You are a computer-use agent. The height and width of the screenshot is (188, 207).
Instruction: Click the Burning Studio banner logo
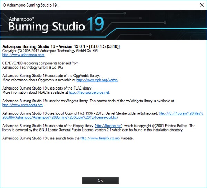click(x=47, y=26)
